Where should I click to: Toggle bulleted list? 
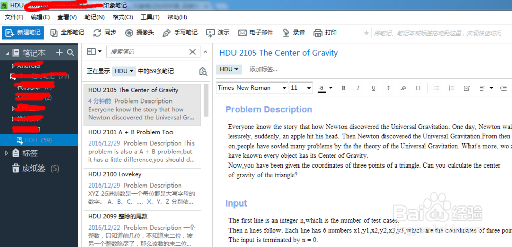point(437,88)
